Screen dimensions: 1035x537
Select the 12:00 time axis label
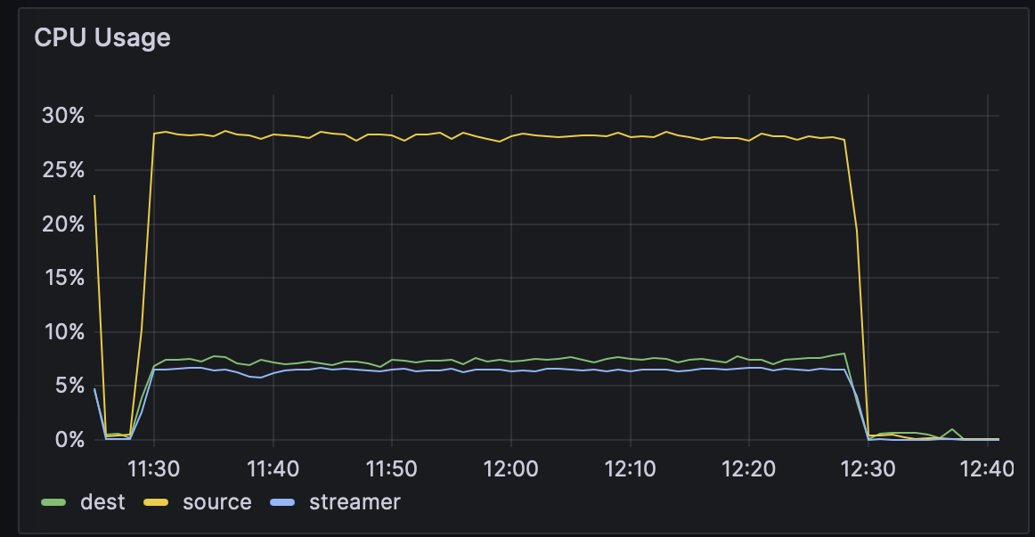510,468
